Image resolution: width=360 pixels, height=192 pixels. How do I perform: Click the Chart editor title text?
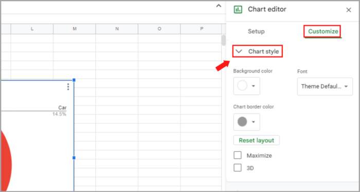(267, 9)
